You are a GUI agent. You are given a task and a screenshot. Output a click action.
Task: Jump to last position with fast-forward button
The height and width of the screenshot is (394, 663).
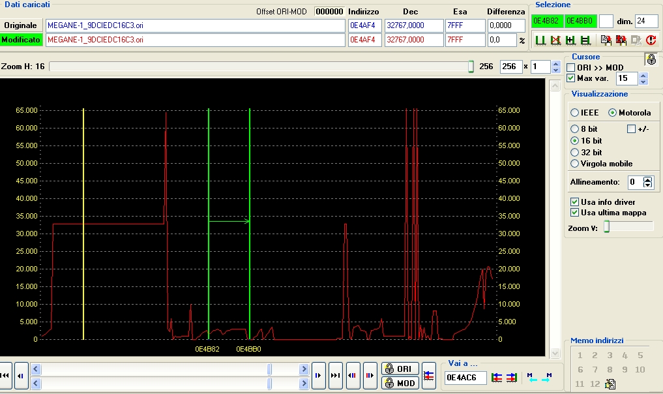335,375
